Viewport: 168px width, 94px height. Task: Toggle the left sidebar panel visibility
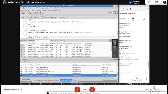coord(112,13)
